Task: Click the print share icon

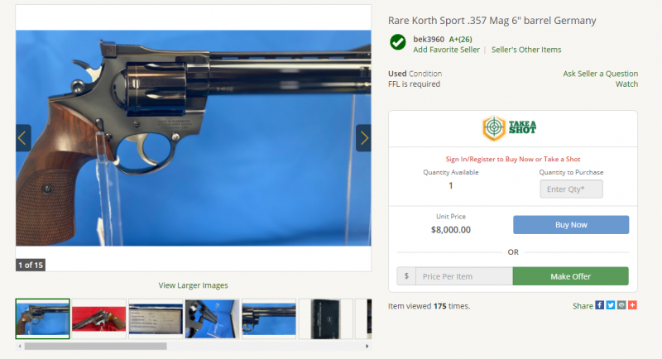Action: 621,305
